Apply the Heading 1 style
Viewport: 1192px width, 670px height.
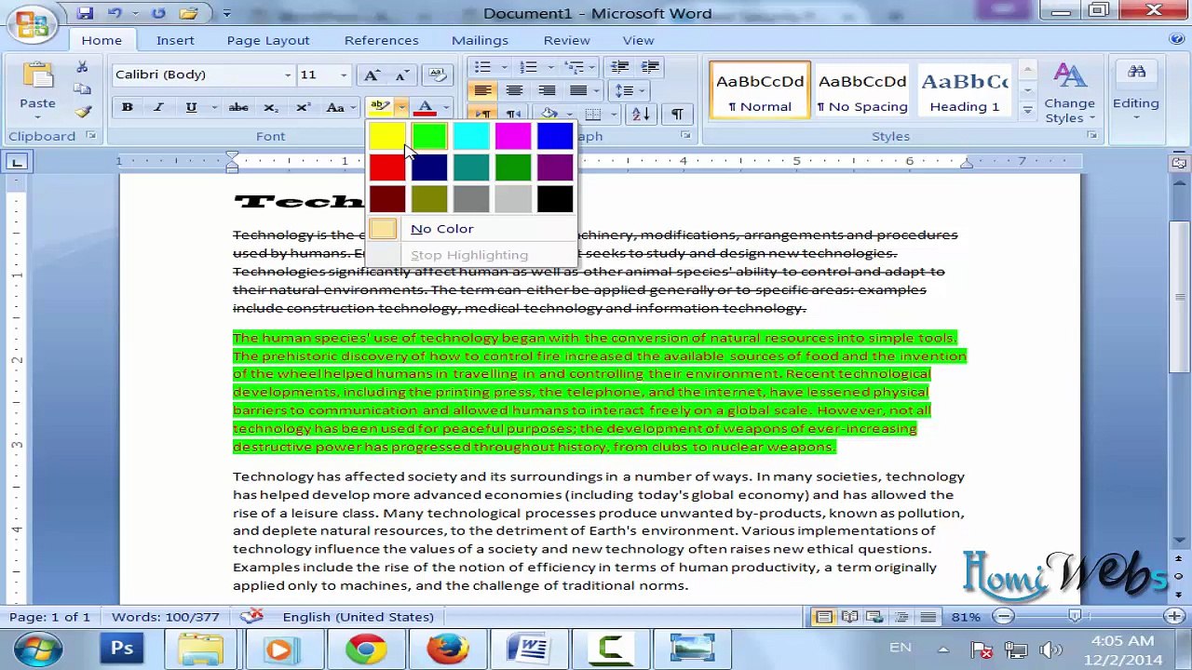point(964,90)
